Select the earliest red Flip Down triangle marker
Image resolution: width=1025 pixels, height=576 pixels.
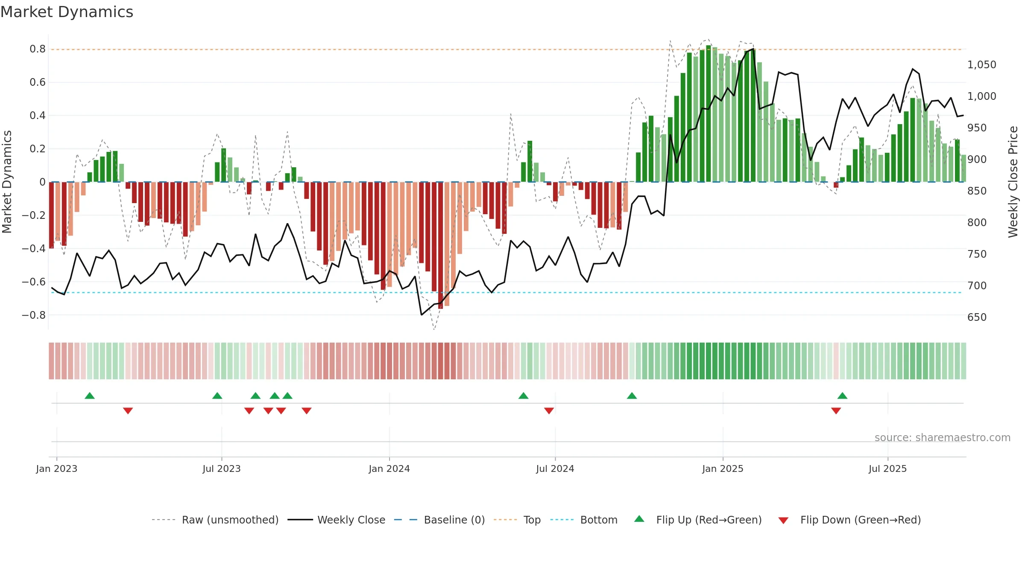coord(128,410)
